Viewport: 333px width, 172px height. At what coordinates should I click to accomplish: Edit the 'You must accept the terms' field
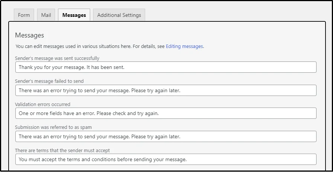(166, 160)
